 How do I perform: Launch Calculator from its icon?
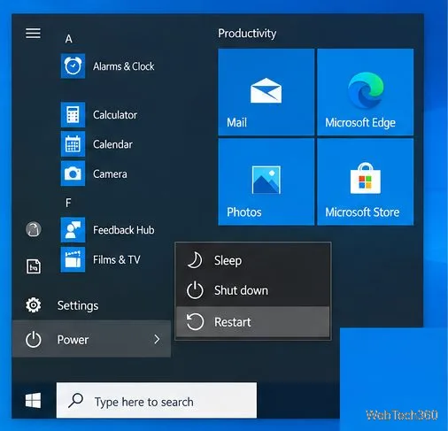click(73, 115)
